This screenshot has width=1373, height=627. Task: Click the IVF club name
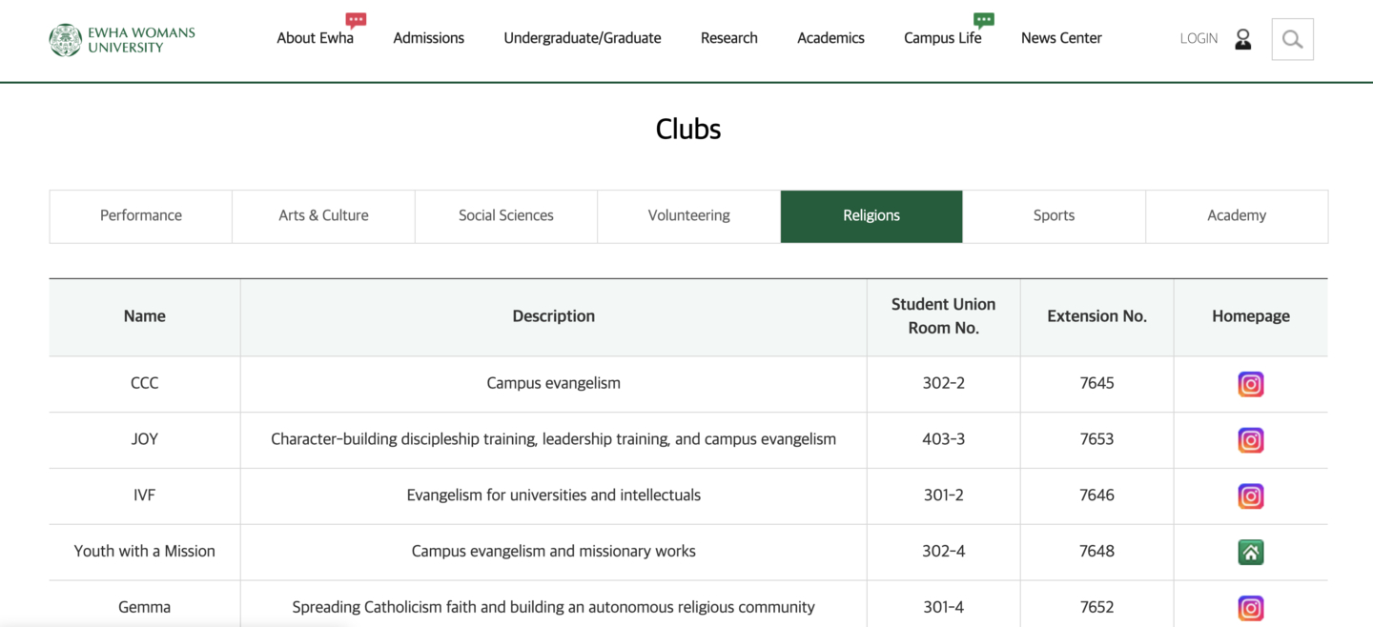click(145, 496)
